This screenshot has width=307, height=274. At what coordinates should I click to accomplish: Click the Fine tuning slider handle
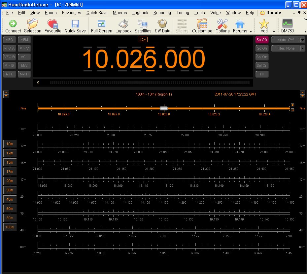(x=164, y=108)
